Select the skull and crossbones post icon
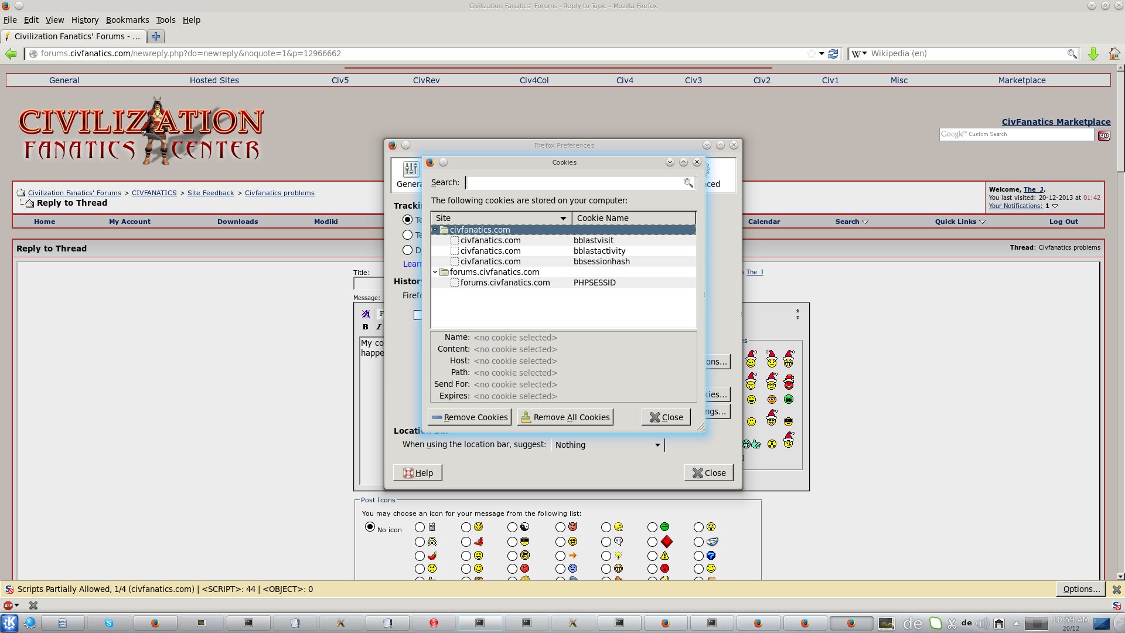 tap(420, 542)
